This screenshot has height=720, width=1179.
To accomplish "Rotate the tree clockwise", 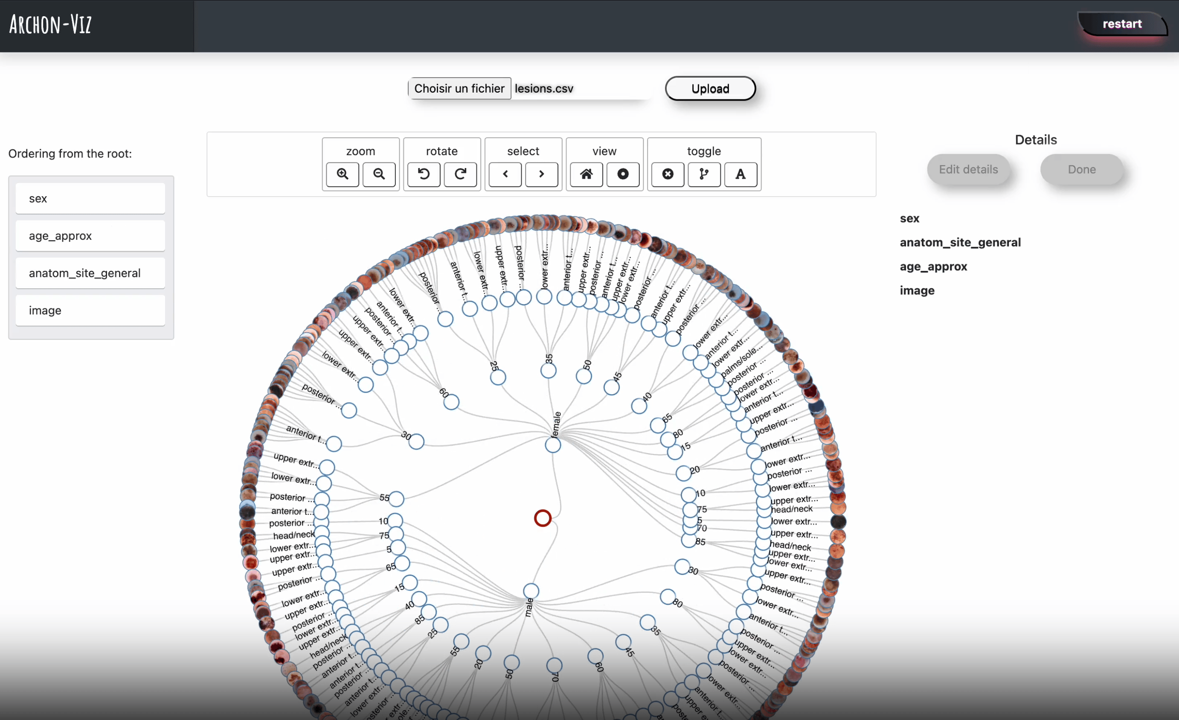I will [460, 174].
